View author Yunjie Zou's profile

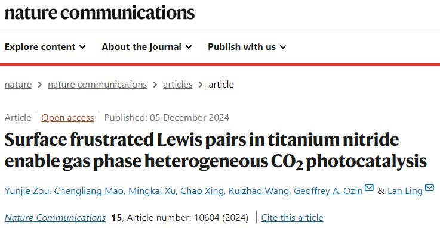click(x=27, y=190)
